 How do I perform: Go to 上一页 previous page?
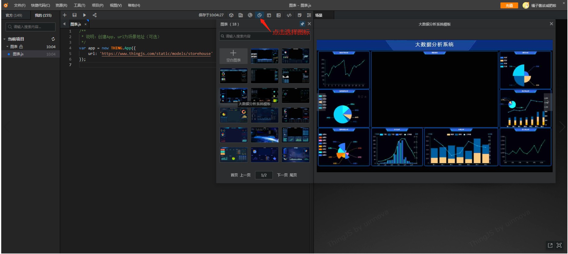point(245,175)
